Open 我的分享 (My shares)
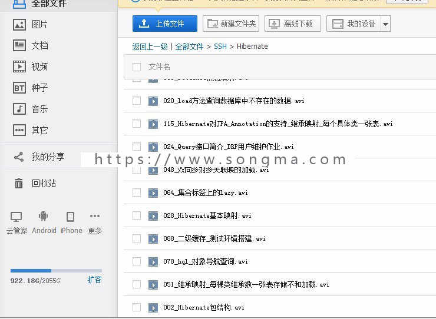 point(48,157)
